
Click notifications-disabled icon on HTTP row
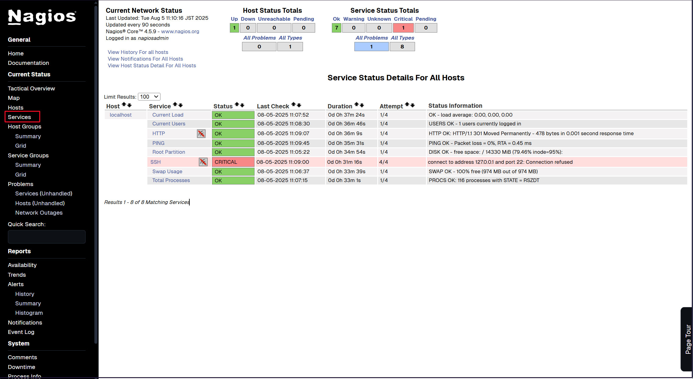click(x=201, y=133)
